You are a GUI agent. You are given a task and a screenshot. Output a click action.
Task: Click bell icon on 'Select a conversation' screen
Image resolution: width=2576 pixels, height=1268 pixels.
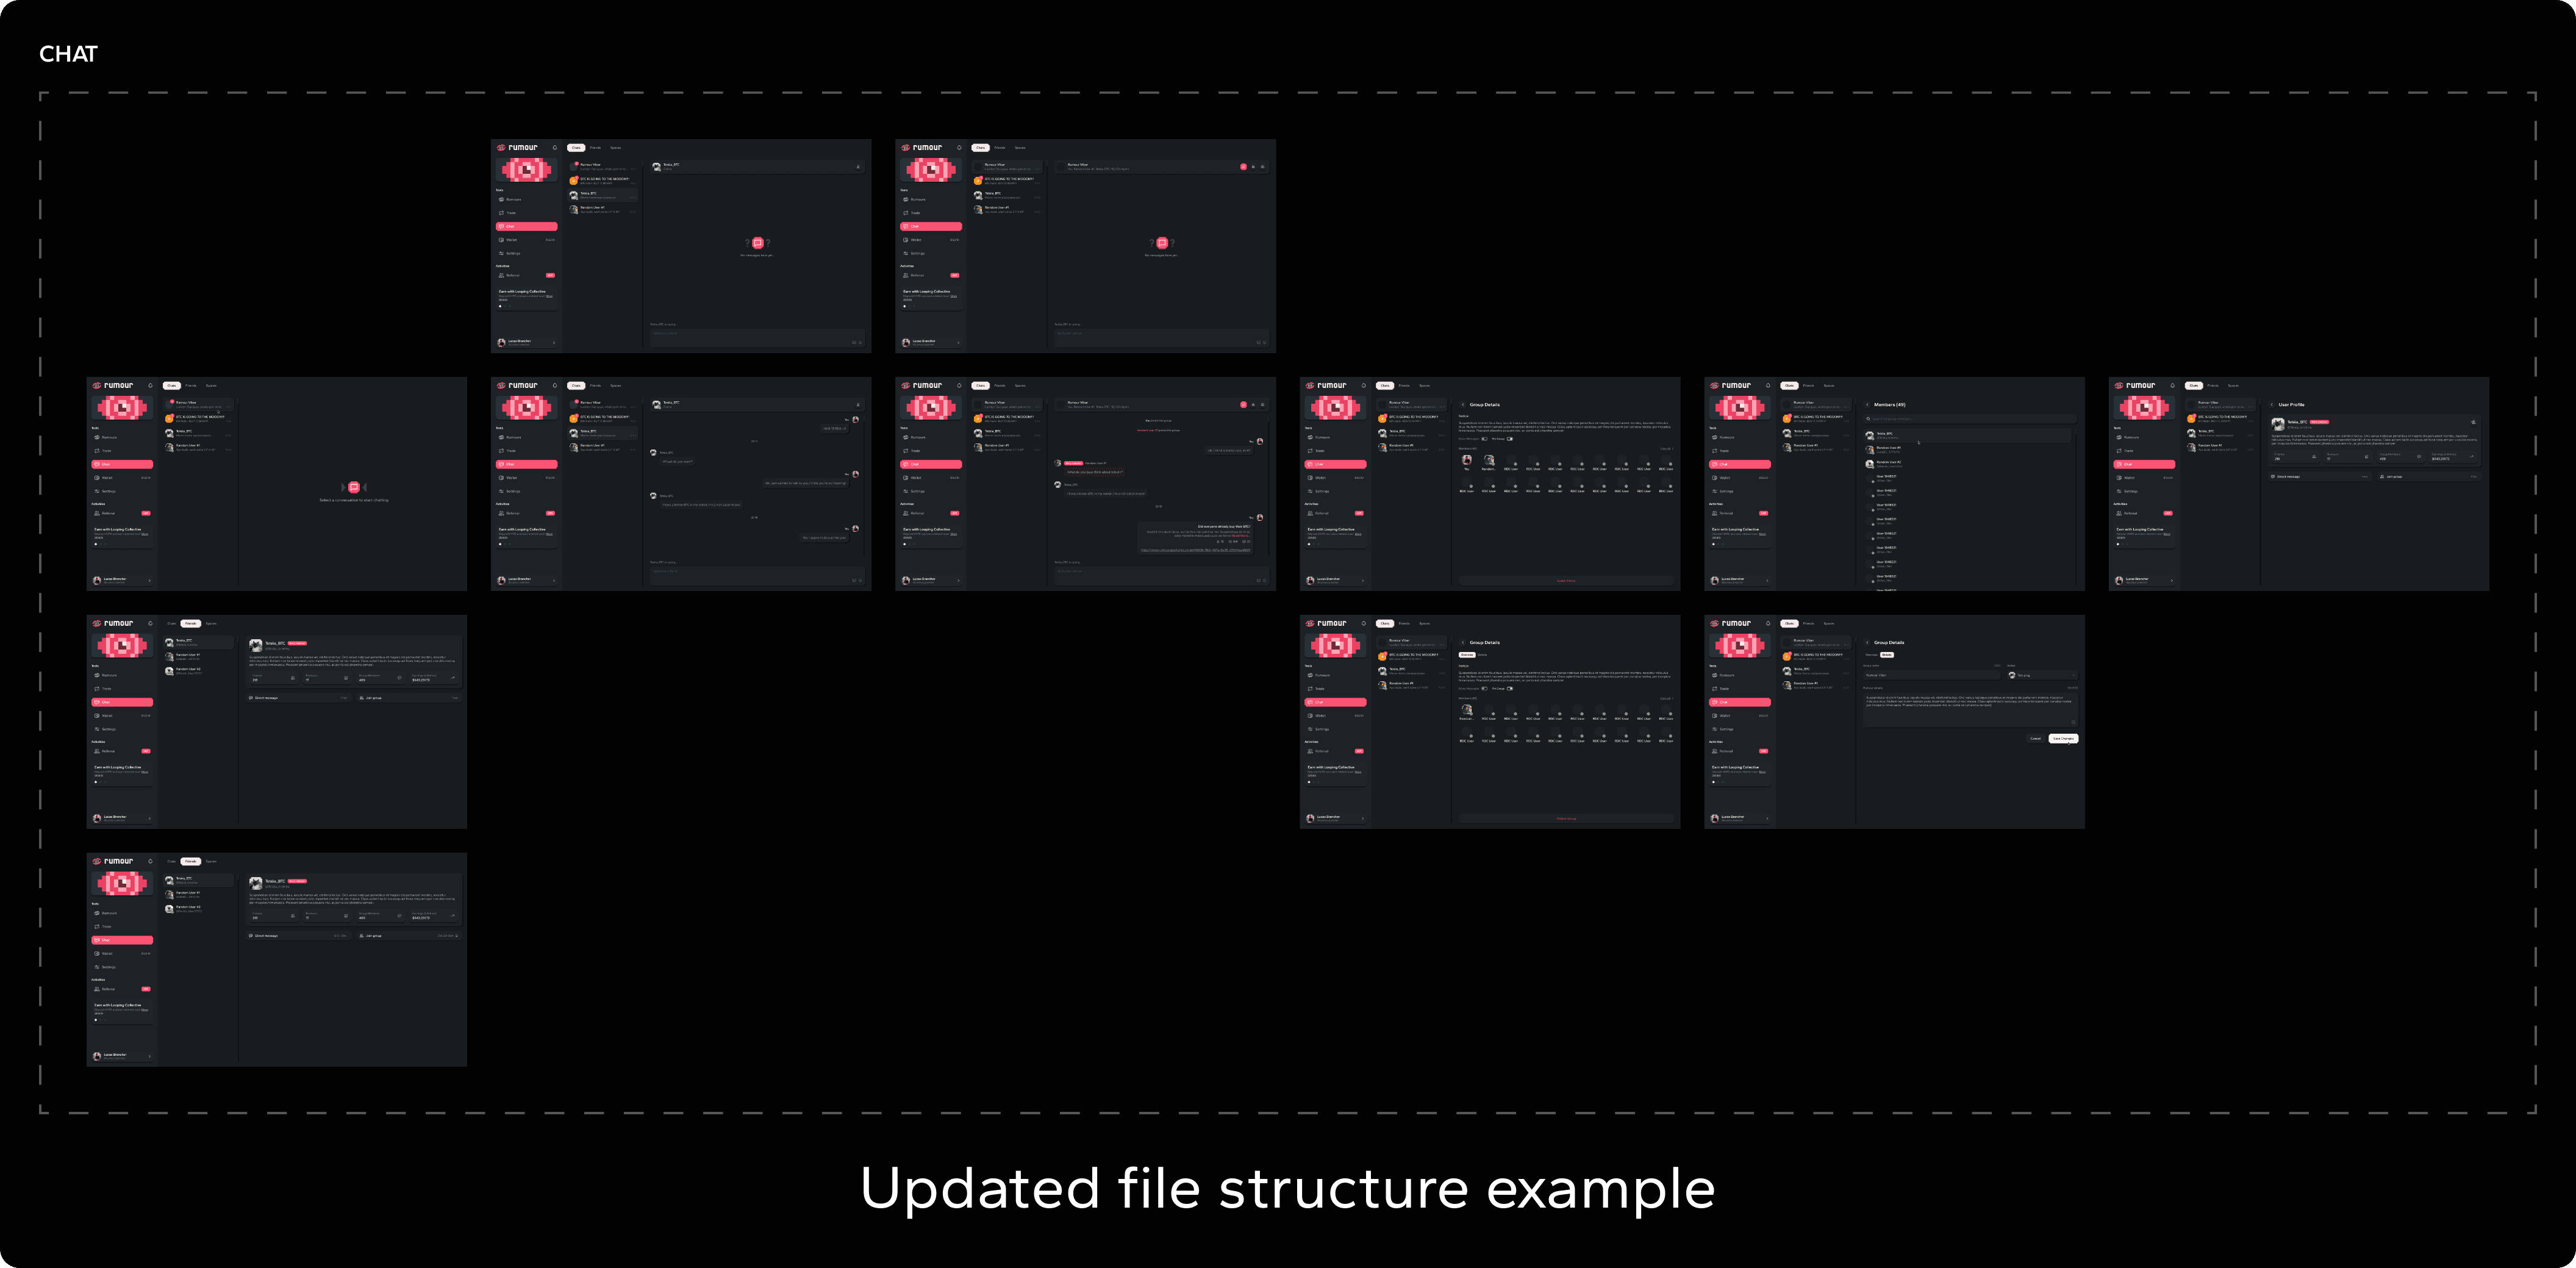(x=150, y=385)
